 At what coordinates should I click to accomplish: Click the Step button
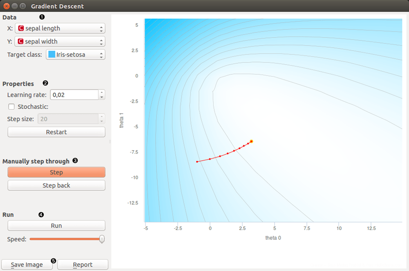(56, 172)
